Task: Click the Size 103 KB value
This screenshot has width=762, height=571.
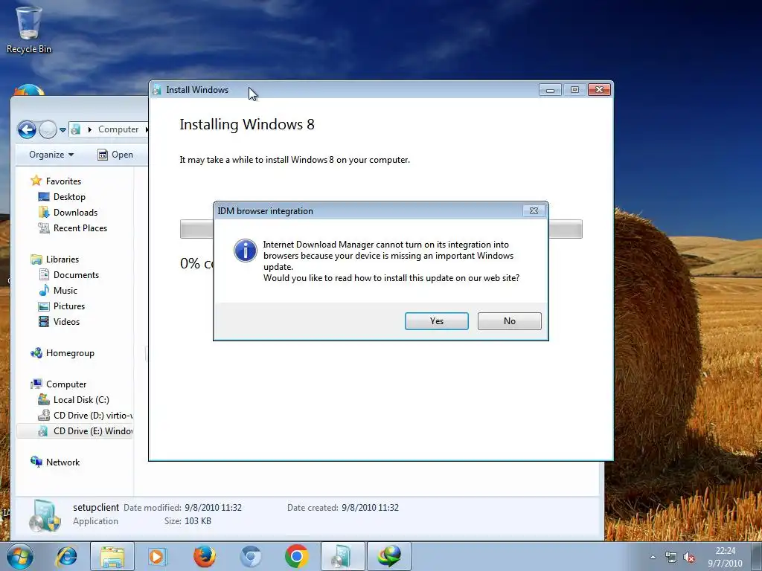Action: [x=198, y=521]
